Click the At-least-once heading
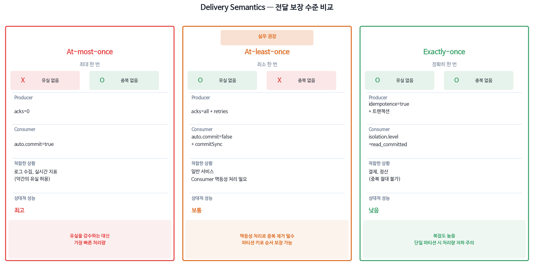This screenshot has height=266, width=534. coord(267,52)
